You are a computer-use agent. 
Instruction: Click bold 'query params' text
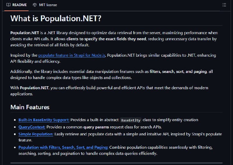click(96, 127)
